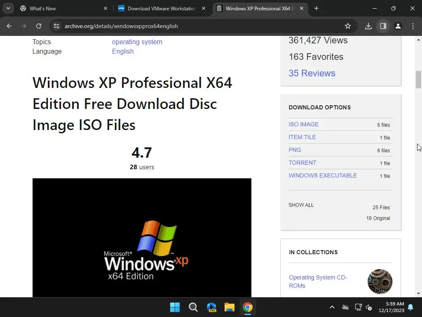Click the IN COLLECTIONS heading
Image resolution: width=422 pixels, height=317 pixels.
click(x=313, y=252)
